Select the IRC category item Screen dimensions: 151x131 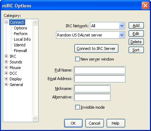[13, 56]
